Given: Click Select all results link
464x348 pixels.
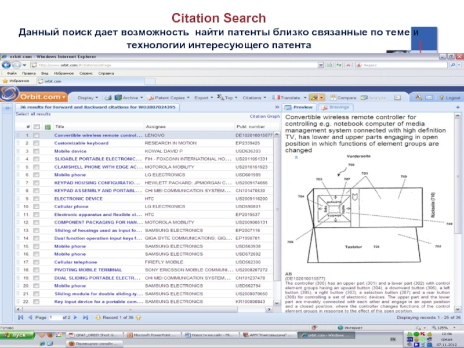Looking at the screenshot, I should coord(33,114).
